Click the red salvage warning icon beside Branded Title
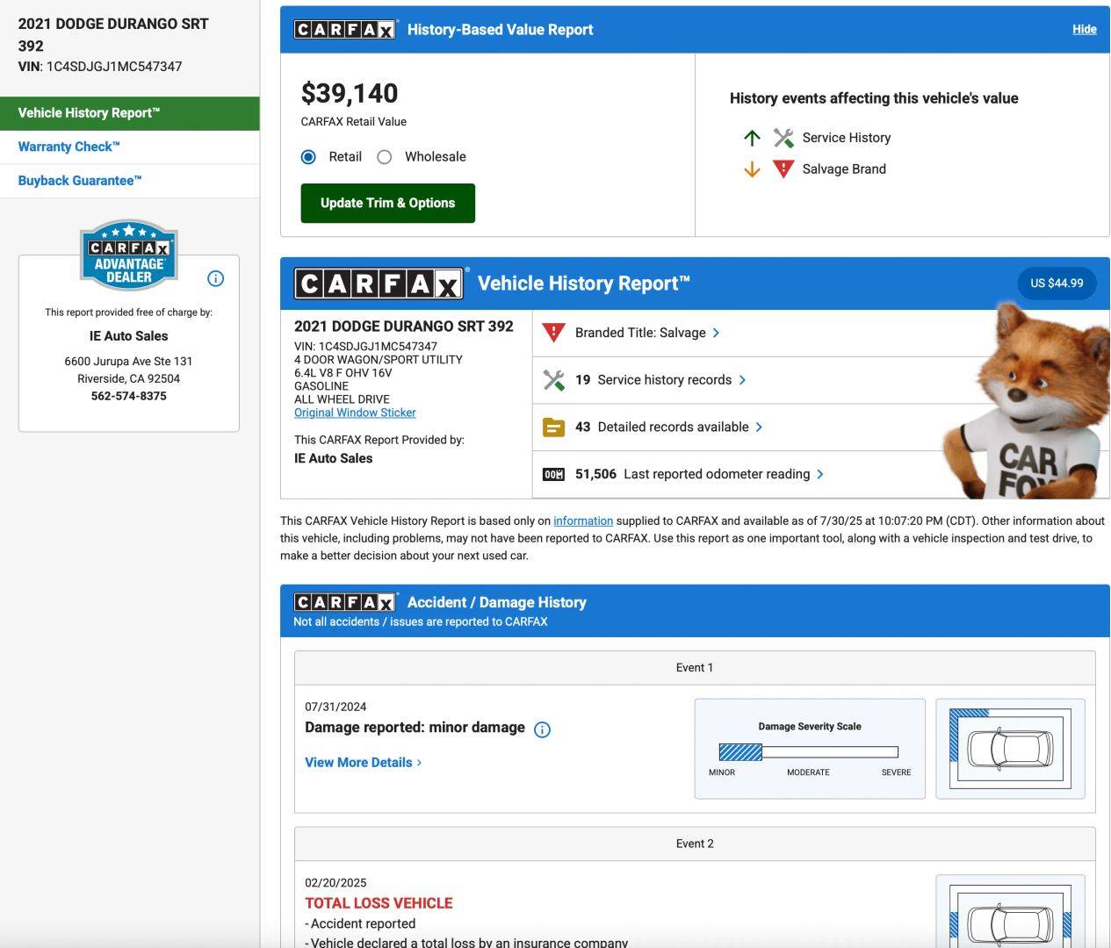 click(x=553, y=333)
